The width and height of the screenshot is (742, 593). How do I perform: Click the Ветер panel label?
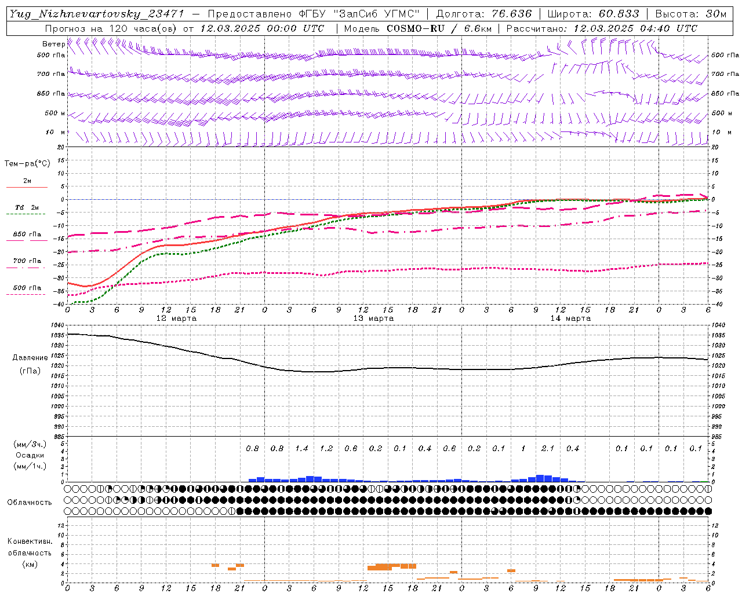click(x=53, y=43)
